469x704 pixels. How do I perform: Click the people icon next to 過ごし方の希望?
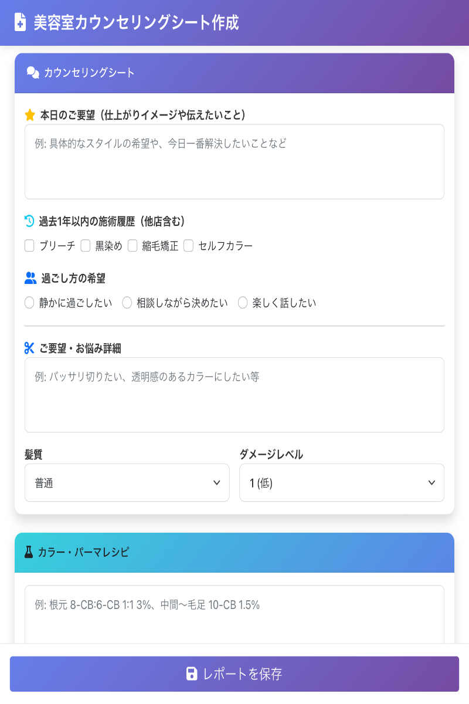[29, 279]
